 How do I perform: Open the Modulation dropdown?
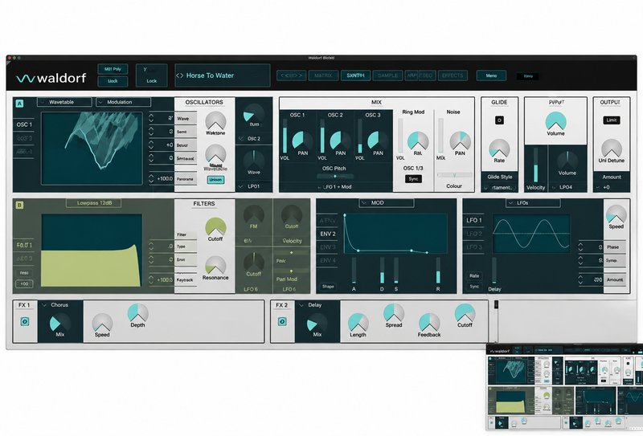click(x=124, y=102)
